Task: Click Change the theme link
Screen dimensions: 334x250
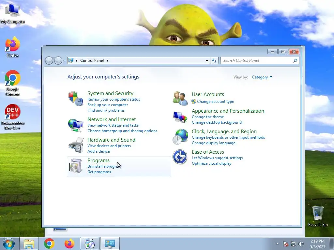Action: pyautogui.click(x=208, y=117)
